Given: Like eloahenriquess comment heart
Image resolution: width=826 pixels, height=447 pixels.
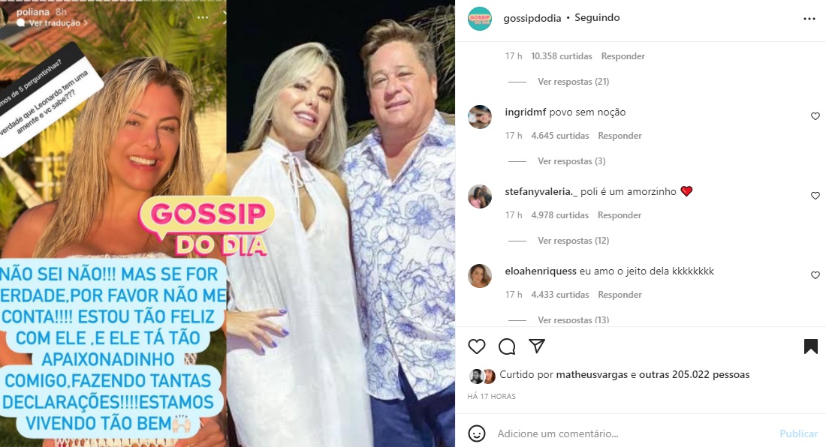Looking at the screenshot, I should (x=815, y=275).
